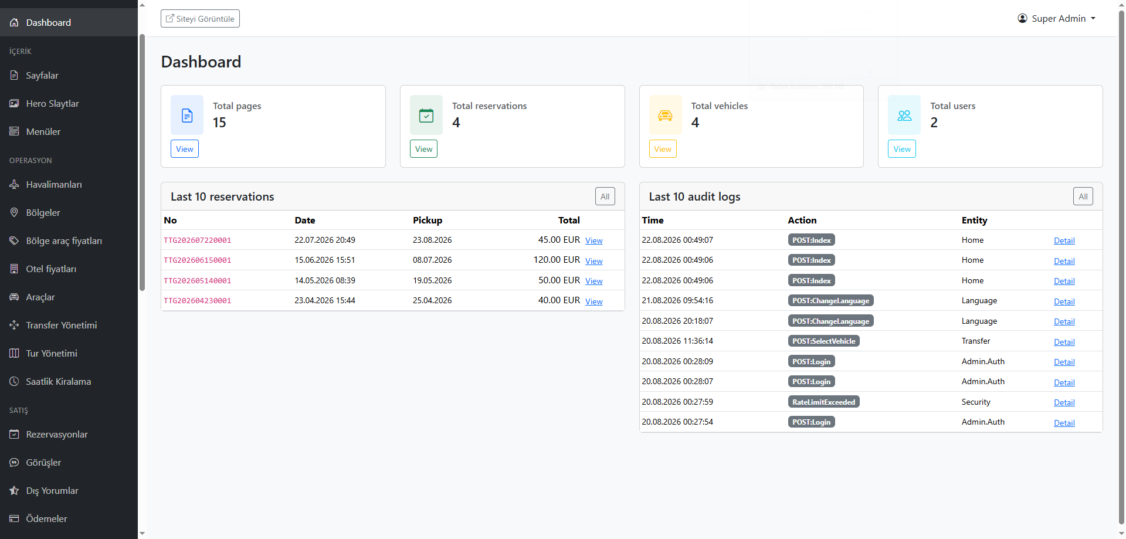Click the Dashboard home icon in sidebar
This screenshot has width=1126, height=539.
[14, 22]
